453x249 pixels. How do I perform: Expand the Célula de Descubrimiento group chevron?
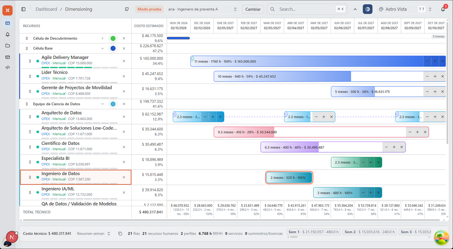pyautogui.click(x=102, y=39)
